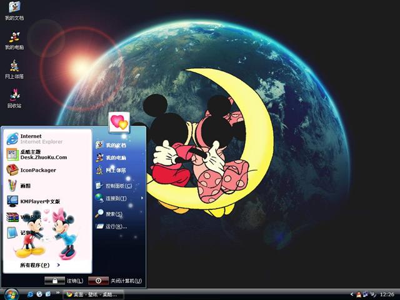Expand 所有程序(P) programs list
Screen dimensions: 400x300
(x=37, y=265)
